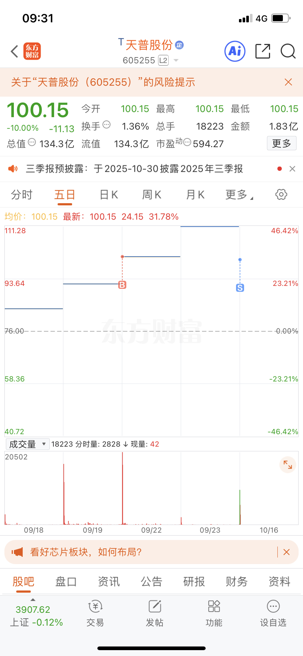Tap the 发帖 post icon
Image resolution: width=303 pixels, height=656 pixels.
point(154,613)
